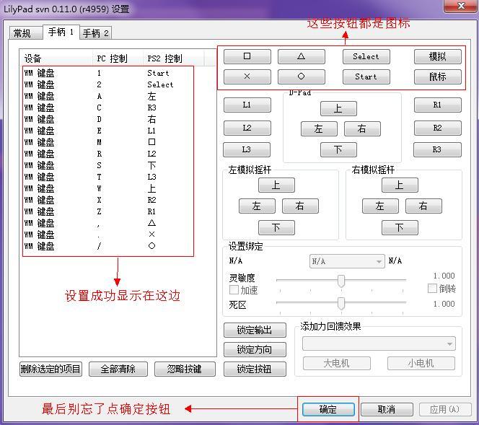The width and height of the screenshot is (479, 425).
Task: Bind the L2 shoulder button
Action: coord(247,128)
